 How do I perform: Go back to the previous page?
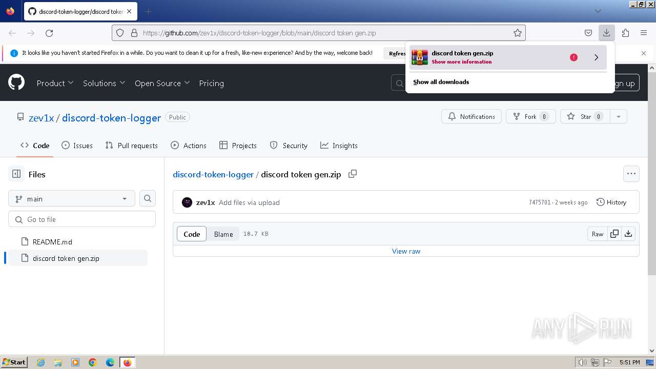point(12,33)
